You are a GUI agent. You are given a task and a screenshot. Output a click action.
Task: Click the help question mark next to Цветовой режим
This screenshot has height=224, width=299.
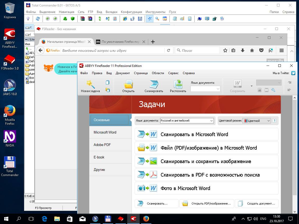pyautogui.click(x=274, y=121)
